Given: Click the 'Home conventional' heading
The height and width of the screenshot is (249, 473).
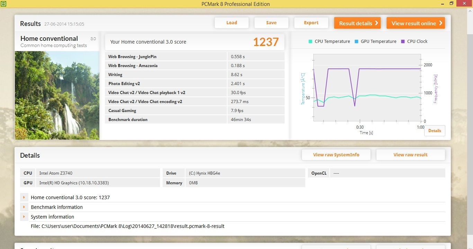Looking at the screenshot, I should tap(49, 39).
